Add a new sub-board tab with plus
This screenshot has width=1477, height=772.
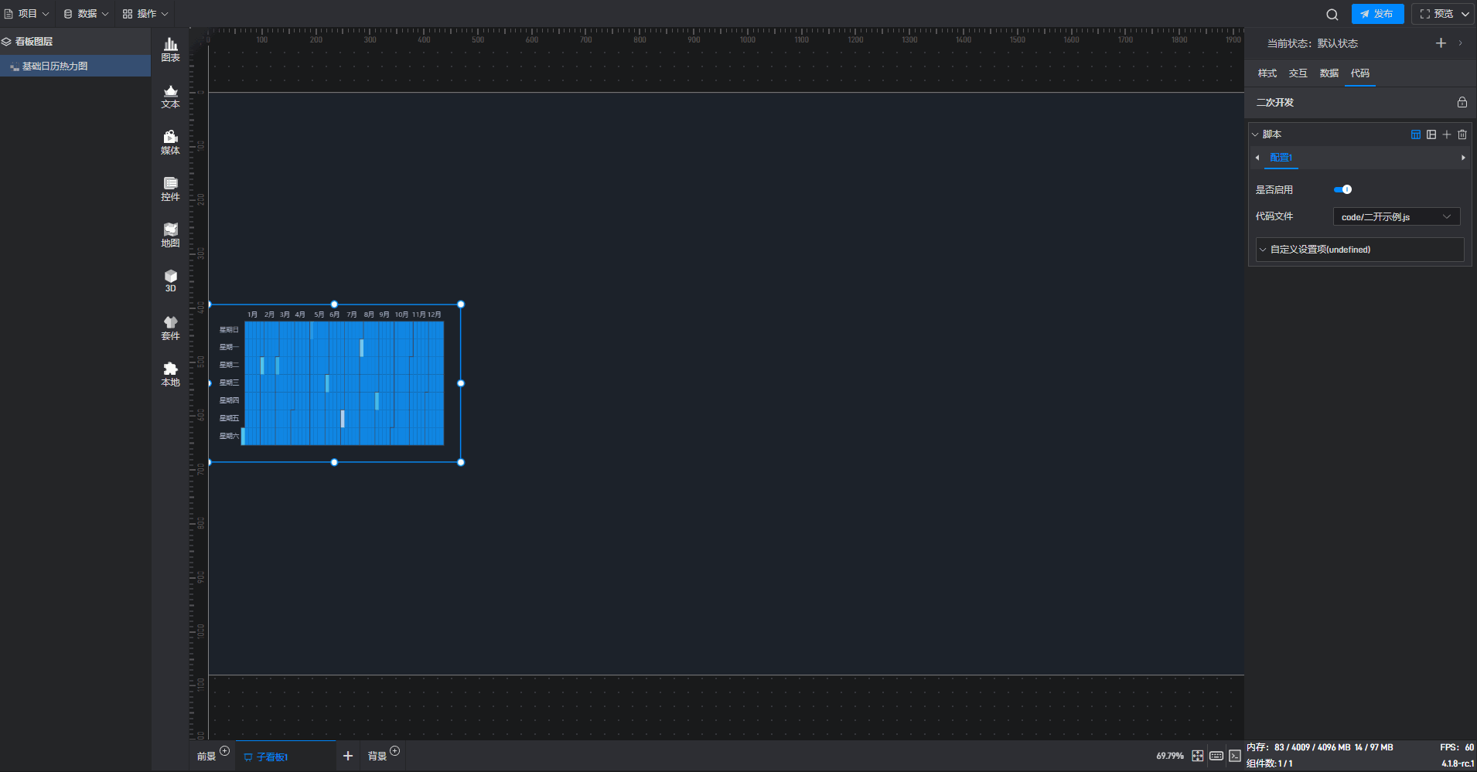click(348, 756)
